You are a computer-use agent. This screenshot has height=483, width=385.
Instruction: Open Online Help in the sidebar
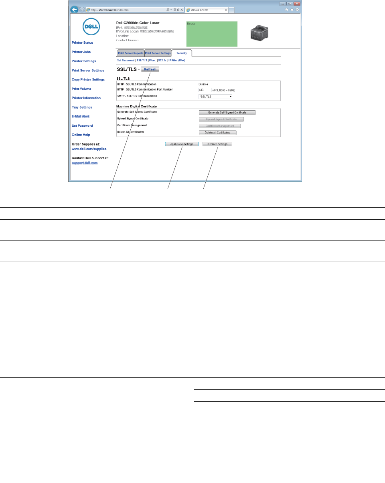pos(81,135)
